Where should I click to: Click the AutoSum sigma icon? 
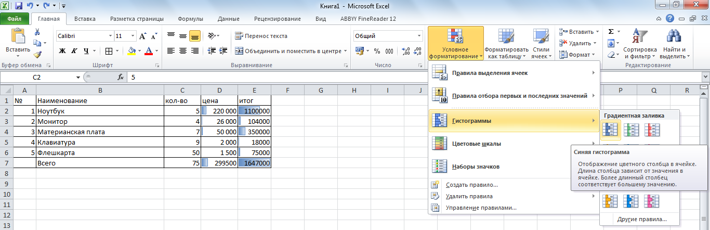tap(611, 32)
